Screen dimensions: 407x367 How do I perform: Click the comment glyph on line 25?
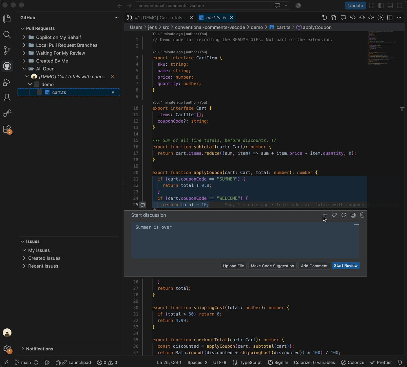143,205
